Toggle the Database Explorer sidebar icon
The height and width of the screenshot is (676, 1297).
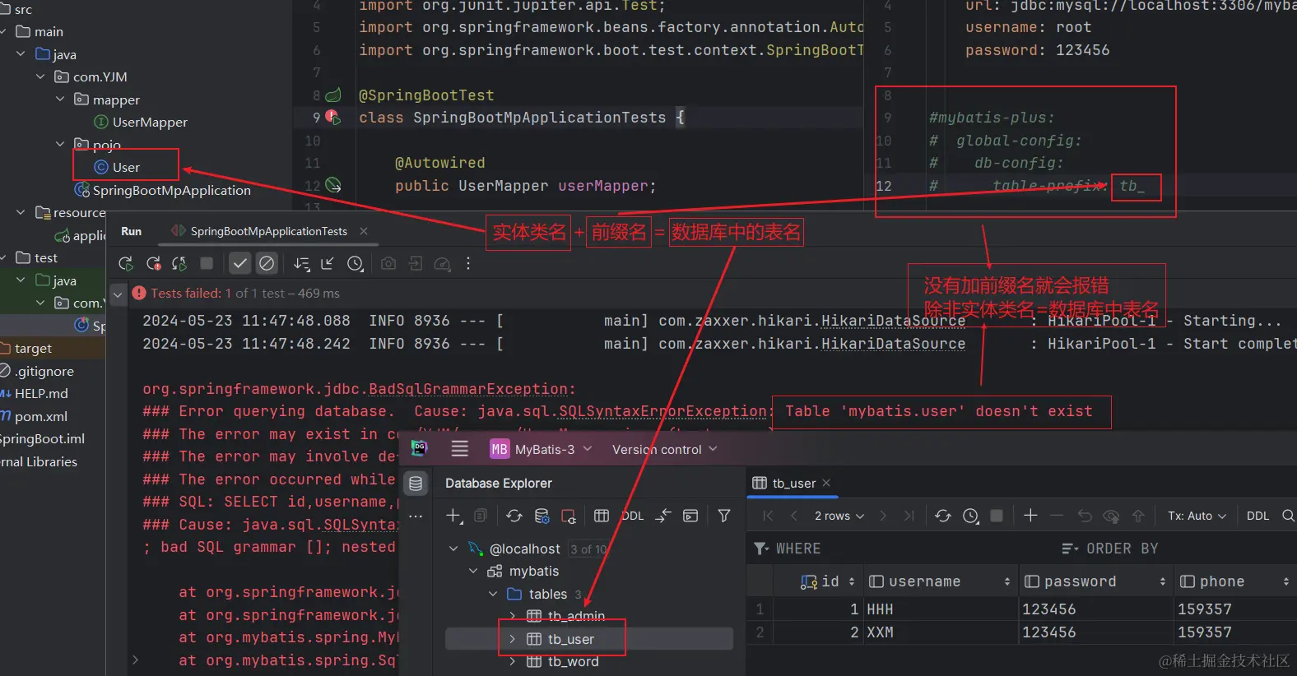click(416, 484)
